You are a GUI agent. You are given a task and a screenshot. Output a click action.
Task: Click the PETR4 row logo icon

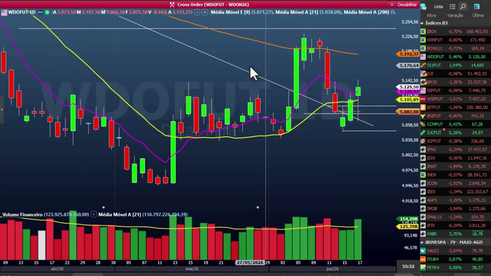click(423, 268)
